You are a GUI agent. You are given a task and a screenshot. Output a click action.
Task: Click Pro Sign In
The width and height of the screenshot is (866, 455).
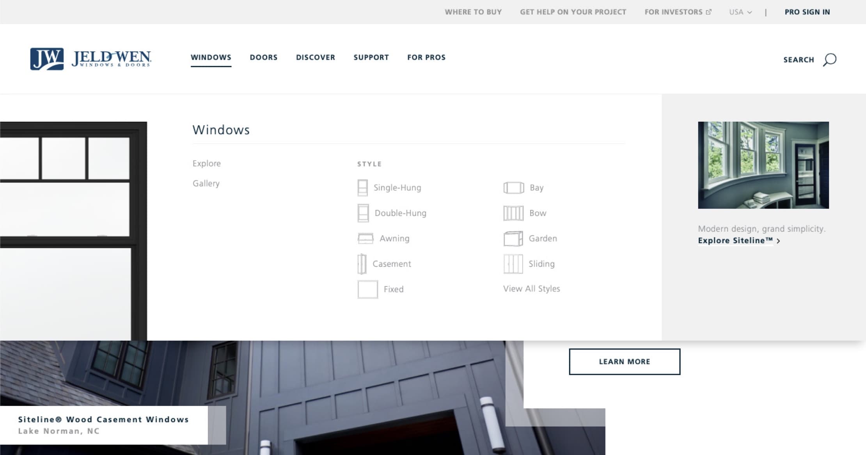(807, 12)
